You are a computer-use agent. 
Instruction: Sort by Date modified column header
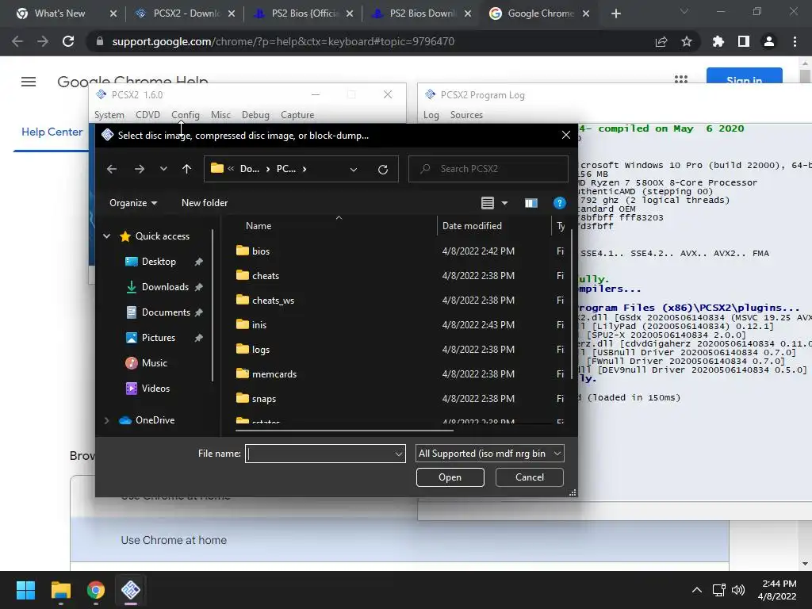(472, 226)
